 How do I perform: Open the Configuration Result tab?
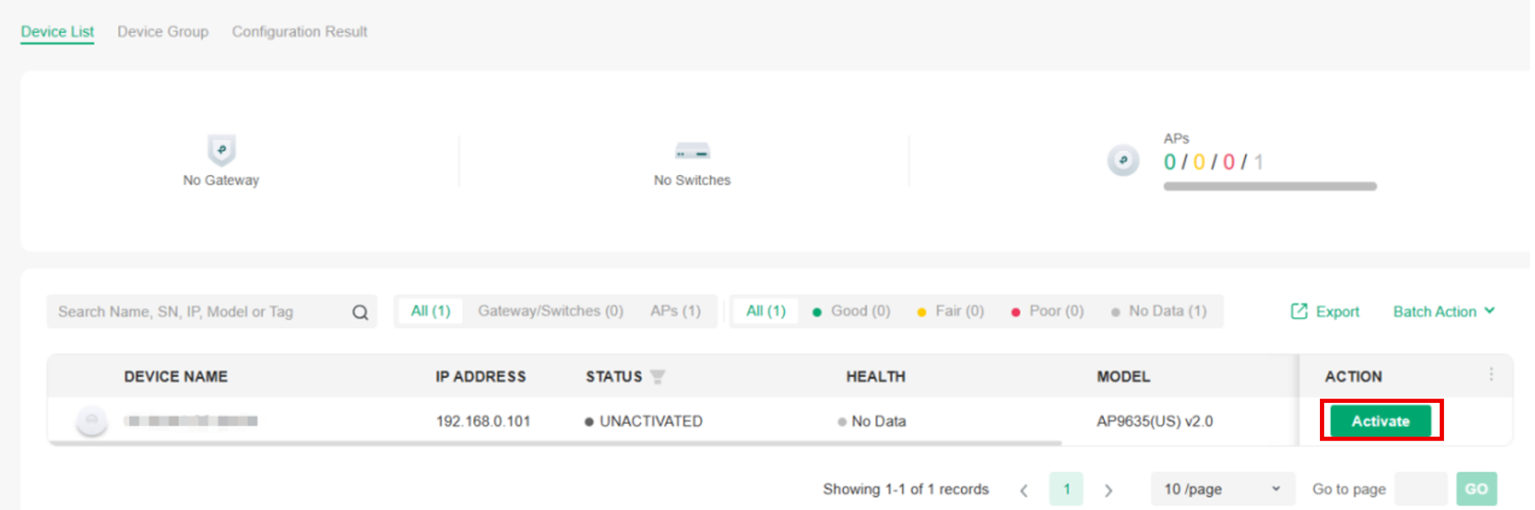click(x=300, y=31)
